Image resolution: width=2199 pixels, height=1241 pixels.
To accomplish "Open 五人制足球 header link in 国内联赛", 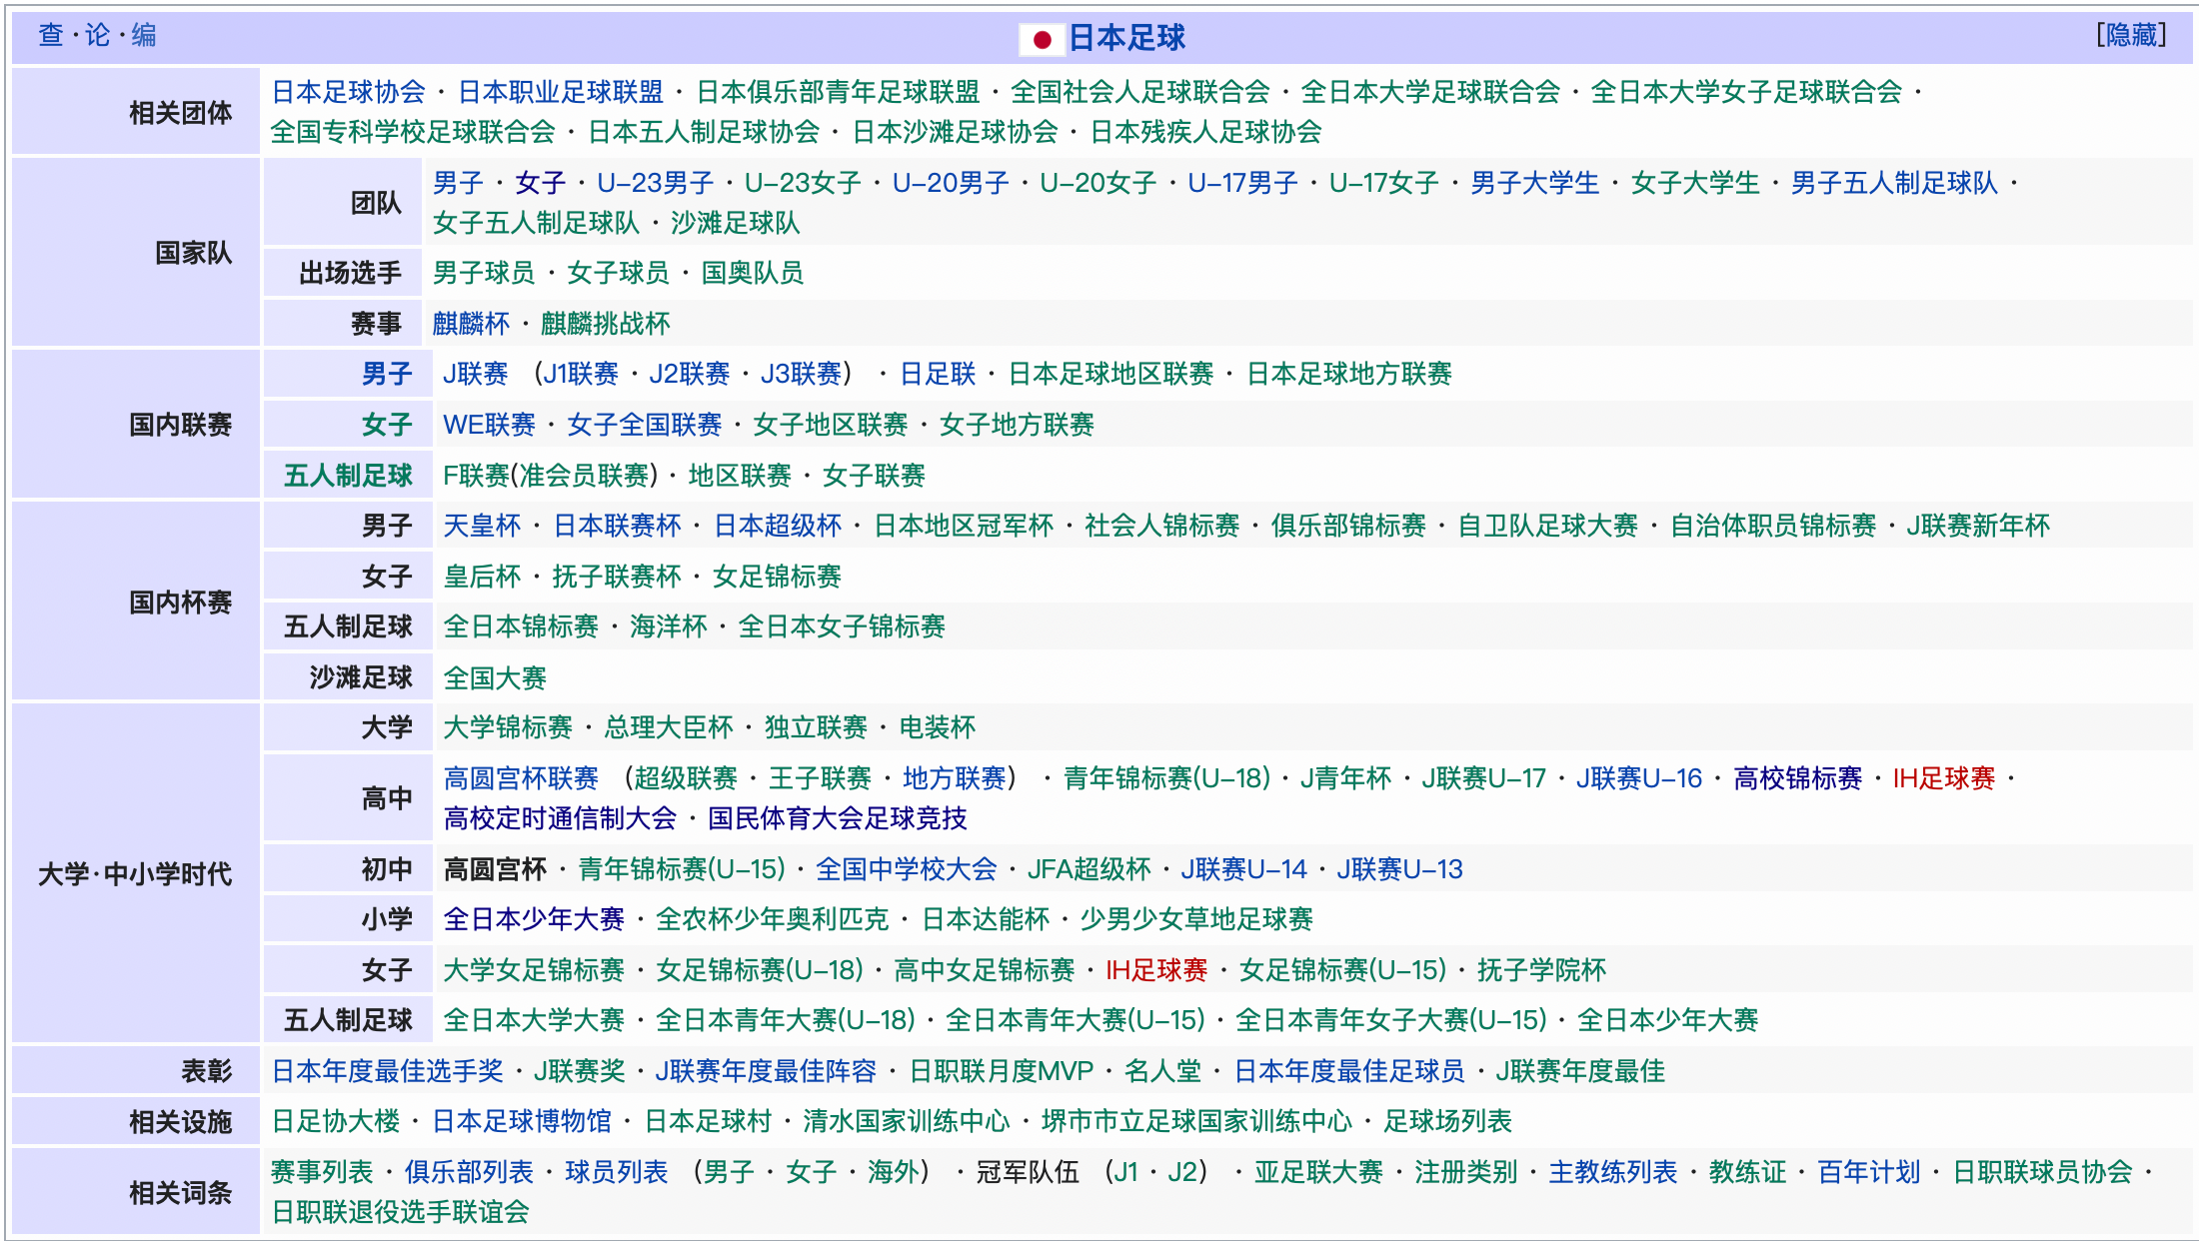I will click(x=348, y=476).
